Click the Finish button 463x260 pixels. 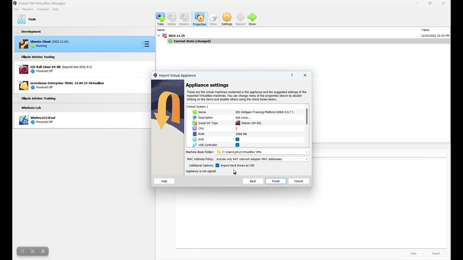pyautogui.click(x=276, y=181)
